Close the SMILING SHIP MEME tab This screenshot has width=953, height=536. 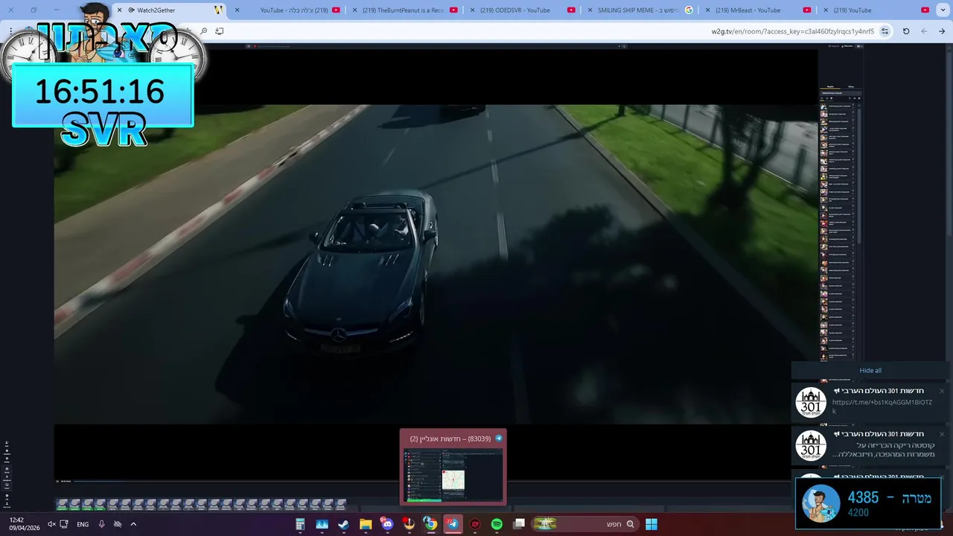click(x=590, y=10)
